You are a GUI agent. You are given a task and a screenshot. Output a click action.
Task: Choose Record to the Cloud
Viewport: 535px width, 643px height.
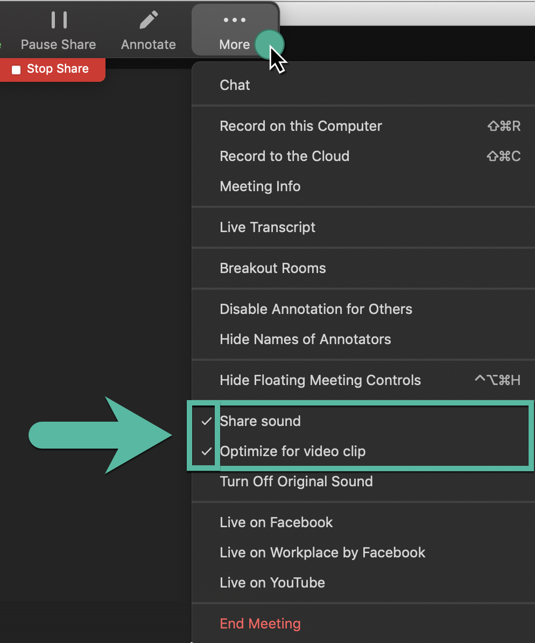(285, 156)
